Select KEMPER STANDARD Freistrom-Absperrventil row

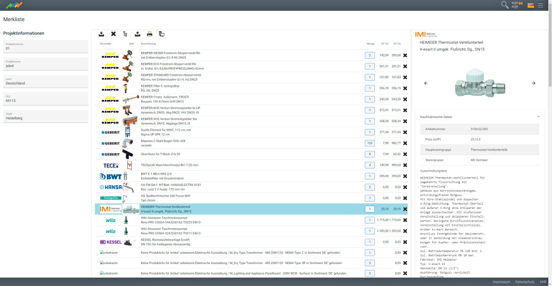coord(252,77)
